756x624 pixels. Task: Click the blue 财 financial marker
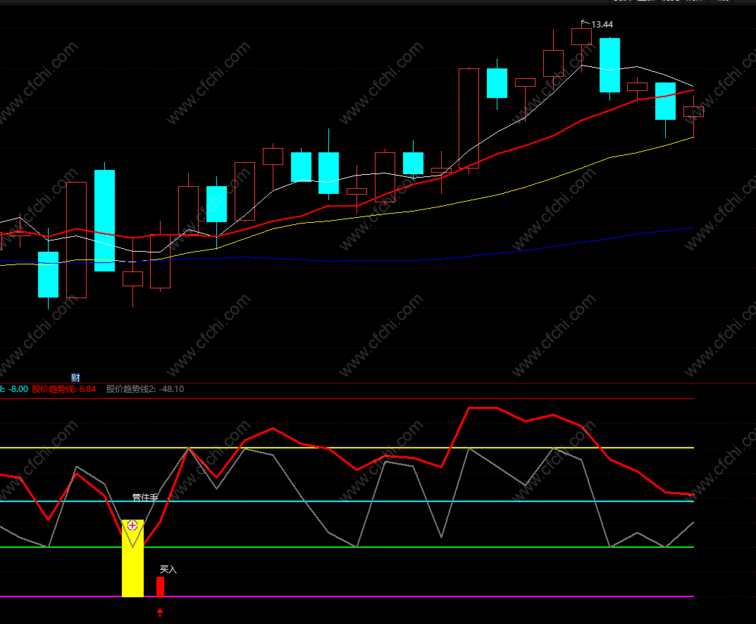point(75,378)
